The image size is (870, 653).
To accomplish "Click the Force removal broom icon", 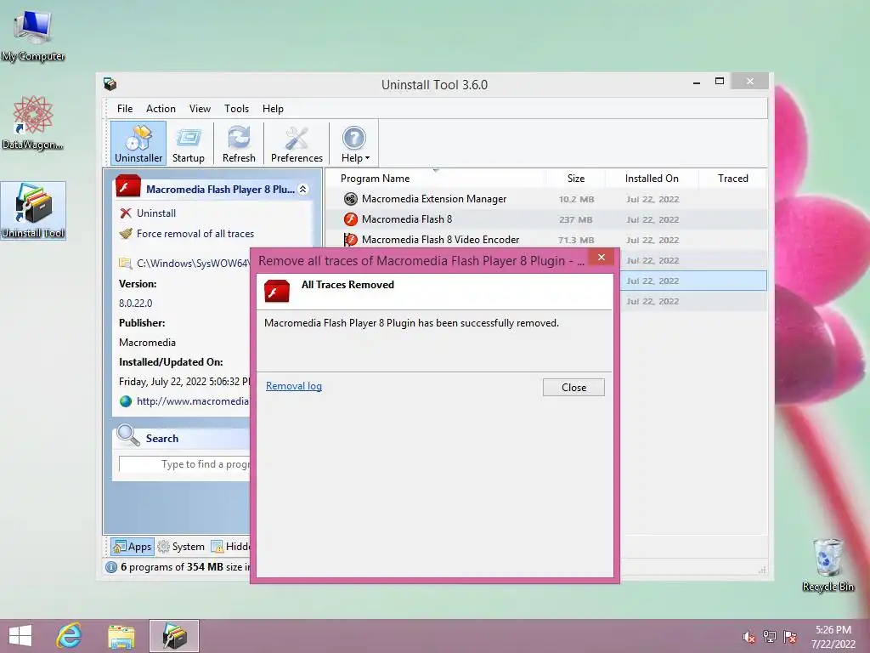I will (x=126, y=234).
